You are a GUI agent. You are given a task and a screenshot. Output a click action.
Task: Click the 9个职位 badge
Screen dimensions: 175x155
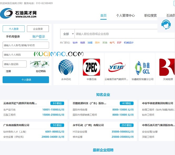tap(57, 125)
